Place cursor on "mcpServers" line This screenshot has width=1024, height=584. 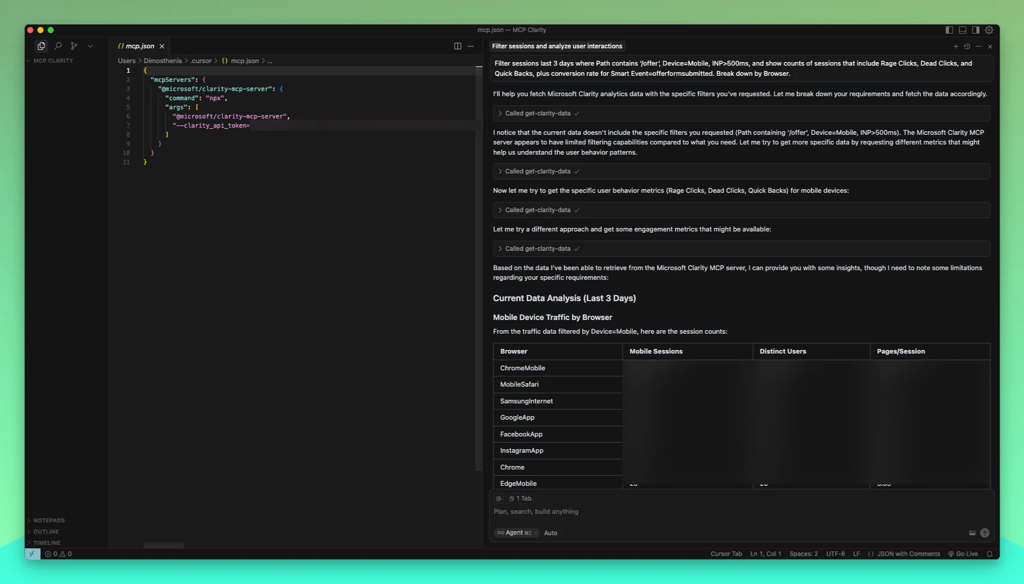(178, 80)
